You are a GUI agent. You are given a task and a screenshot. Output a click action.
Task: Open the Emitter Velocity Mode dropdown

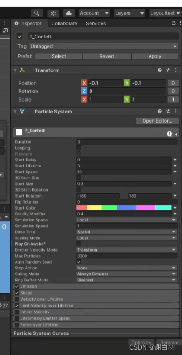click(127, 250)
